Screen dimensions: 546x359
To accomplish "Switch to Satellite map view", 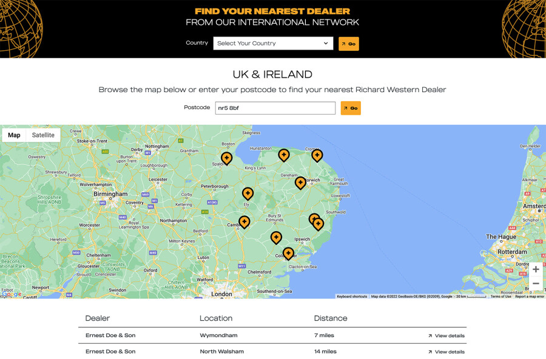I will 43,135.
